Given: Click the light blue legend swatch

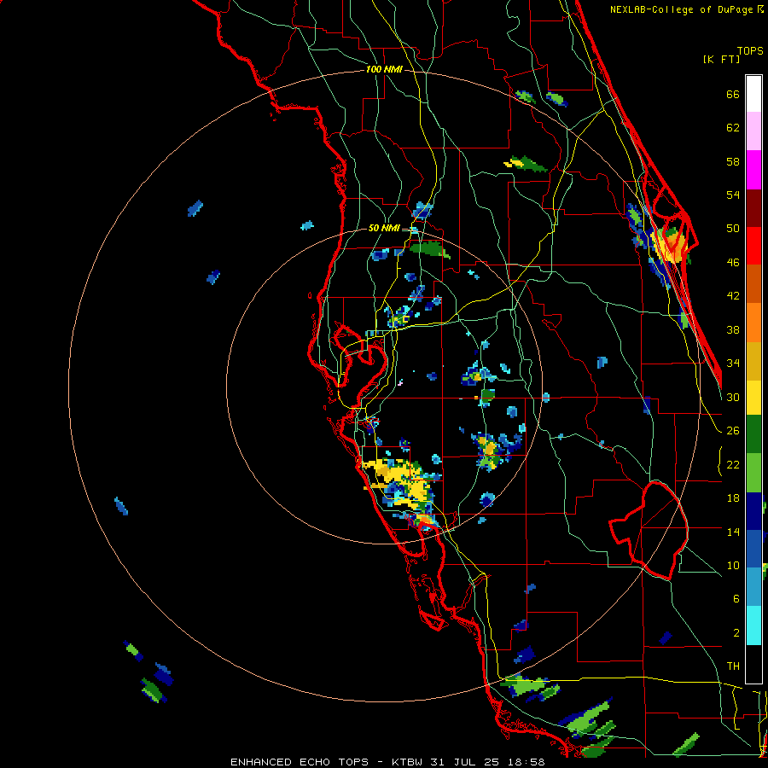Looking at the screenshot, I should click(753, 587).
